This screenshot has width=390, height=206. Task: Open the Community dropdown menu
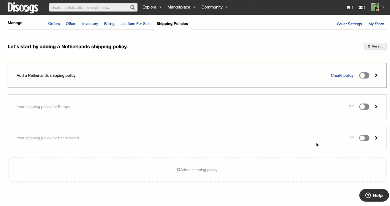pos(214,7)
